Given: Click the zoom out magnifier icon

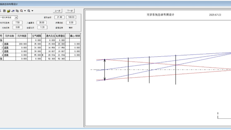Looking at the screenshot, I should click(x=22, y=11).
